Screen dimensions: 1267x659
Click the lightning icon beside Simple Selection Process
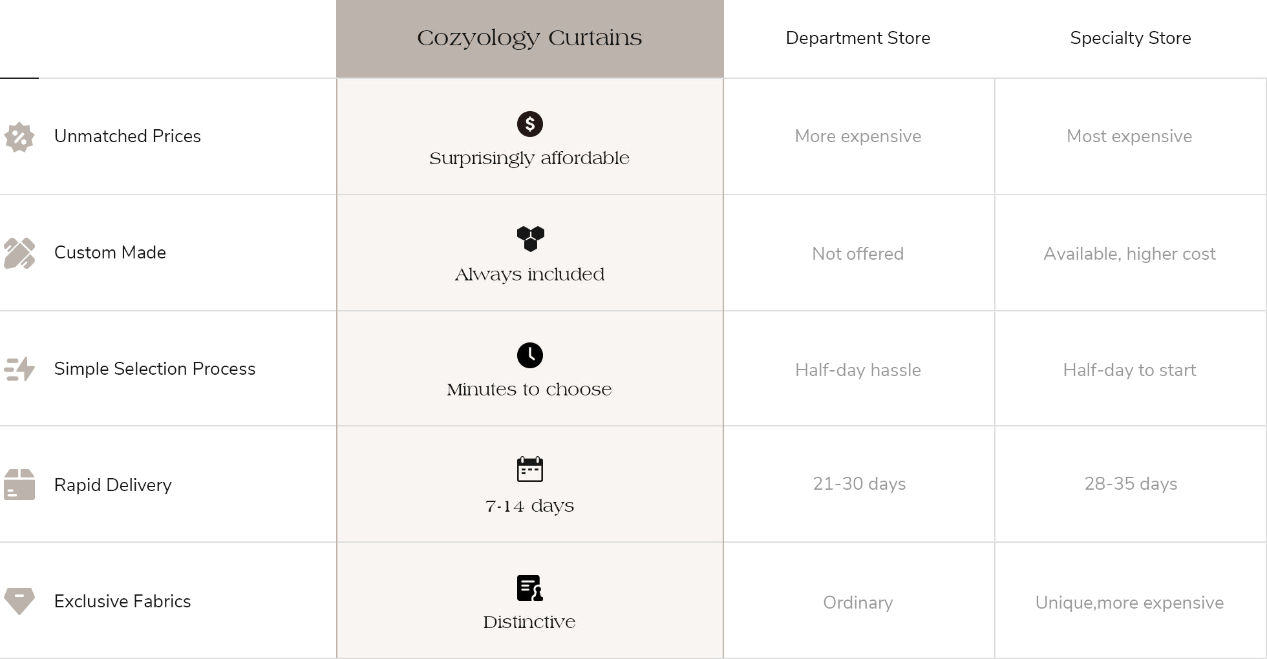point(19,369)
